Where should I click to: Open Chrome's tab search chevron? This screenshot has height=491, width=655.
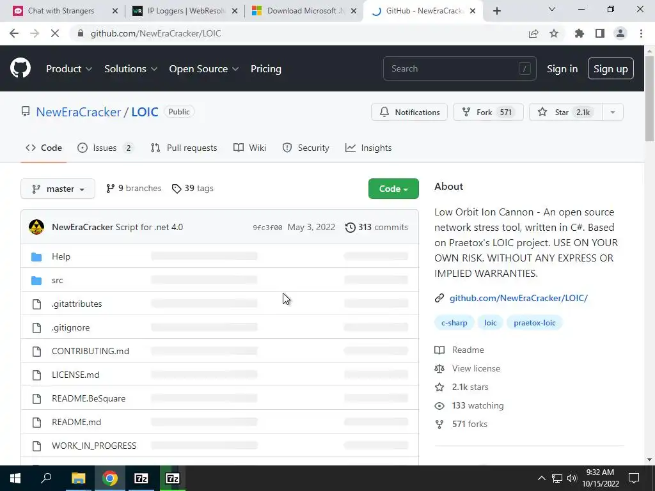[x=552, y=9]
